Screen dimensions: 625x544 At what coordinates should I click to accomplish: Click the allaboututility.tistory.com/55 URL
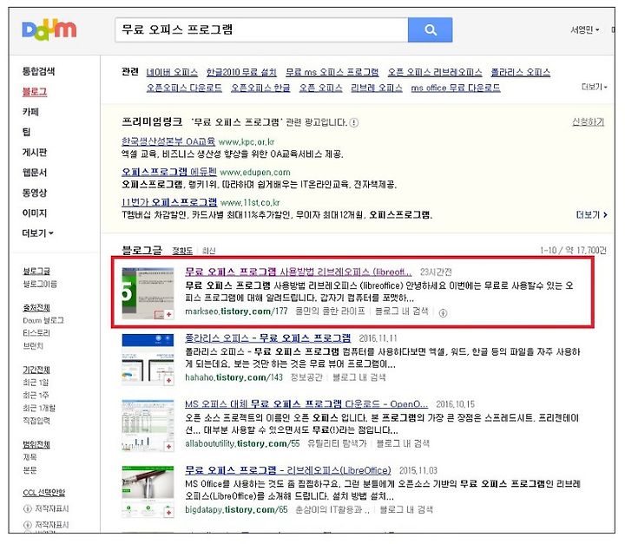[x=242, y=443]
